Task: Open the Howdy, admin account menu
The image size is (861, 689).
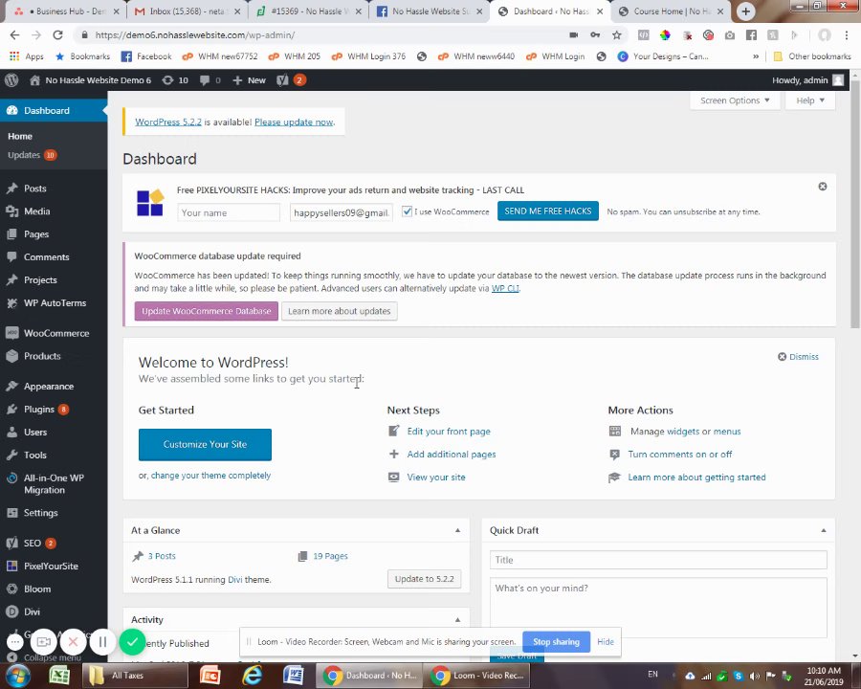Action: tap(807, 80)
